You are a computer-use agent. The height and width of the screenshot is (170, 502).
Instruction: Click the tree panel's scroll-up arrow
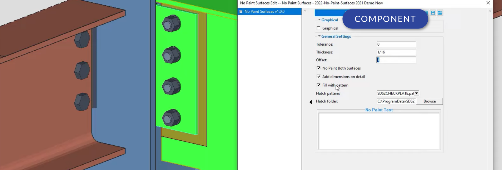[x=305, y=11]
